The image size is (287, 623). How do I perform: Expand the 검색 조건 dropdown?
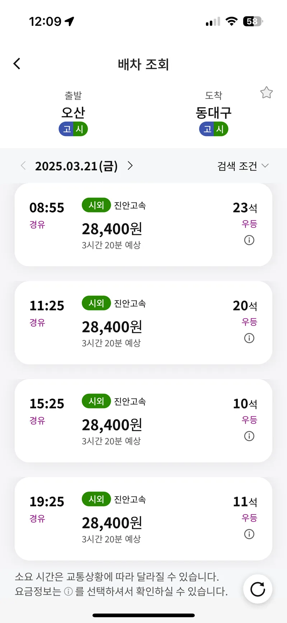click(x=243, y=166)
